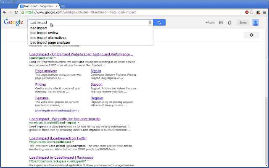
Task: Expand dropdown arrow next to en.wikipedia.org URL
Action: coord(79,123)
